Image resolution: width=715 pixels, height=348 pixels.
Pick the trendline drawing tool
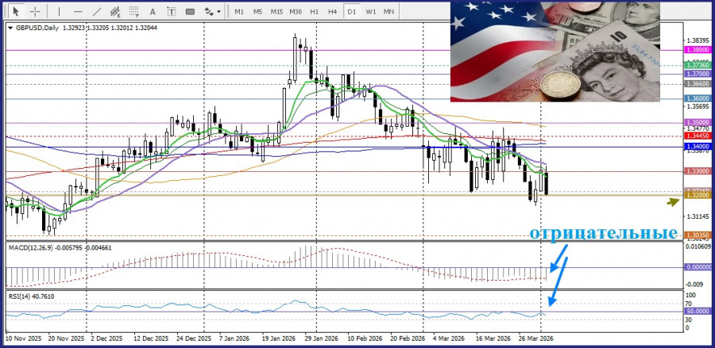[x=97, y=11]
